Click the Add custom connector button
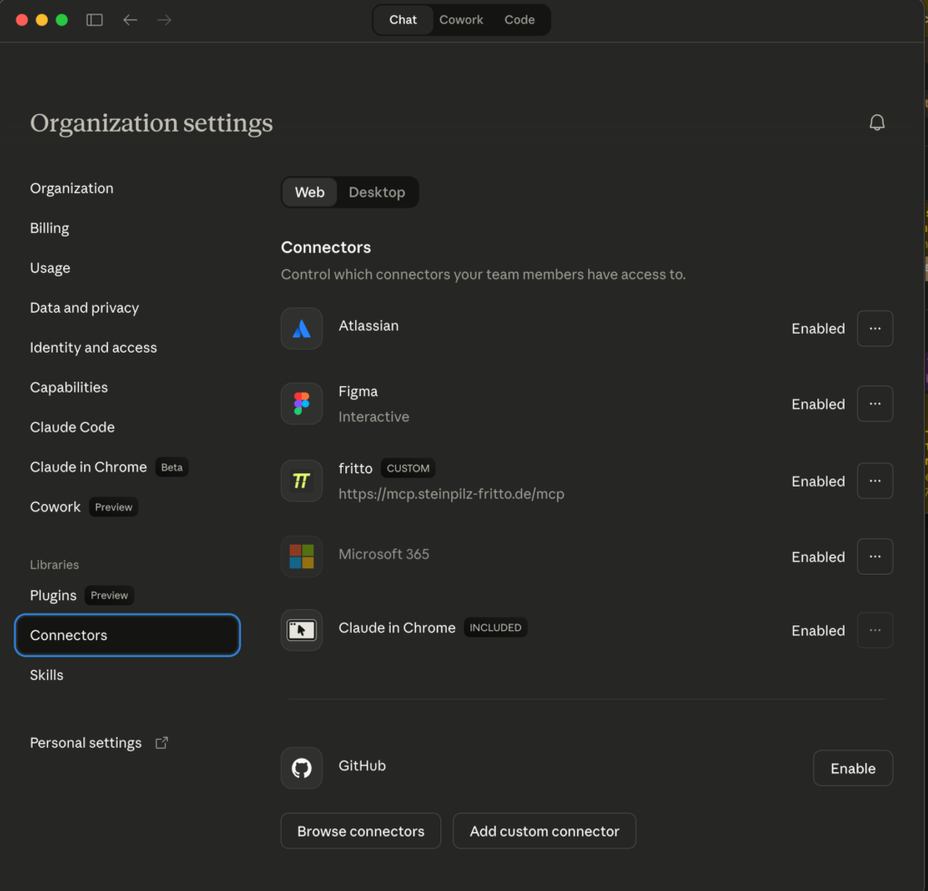Image resolution: width=928 pixels, height=891 pixels. 545,831
